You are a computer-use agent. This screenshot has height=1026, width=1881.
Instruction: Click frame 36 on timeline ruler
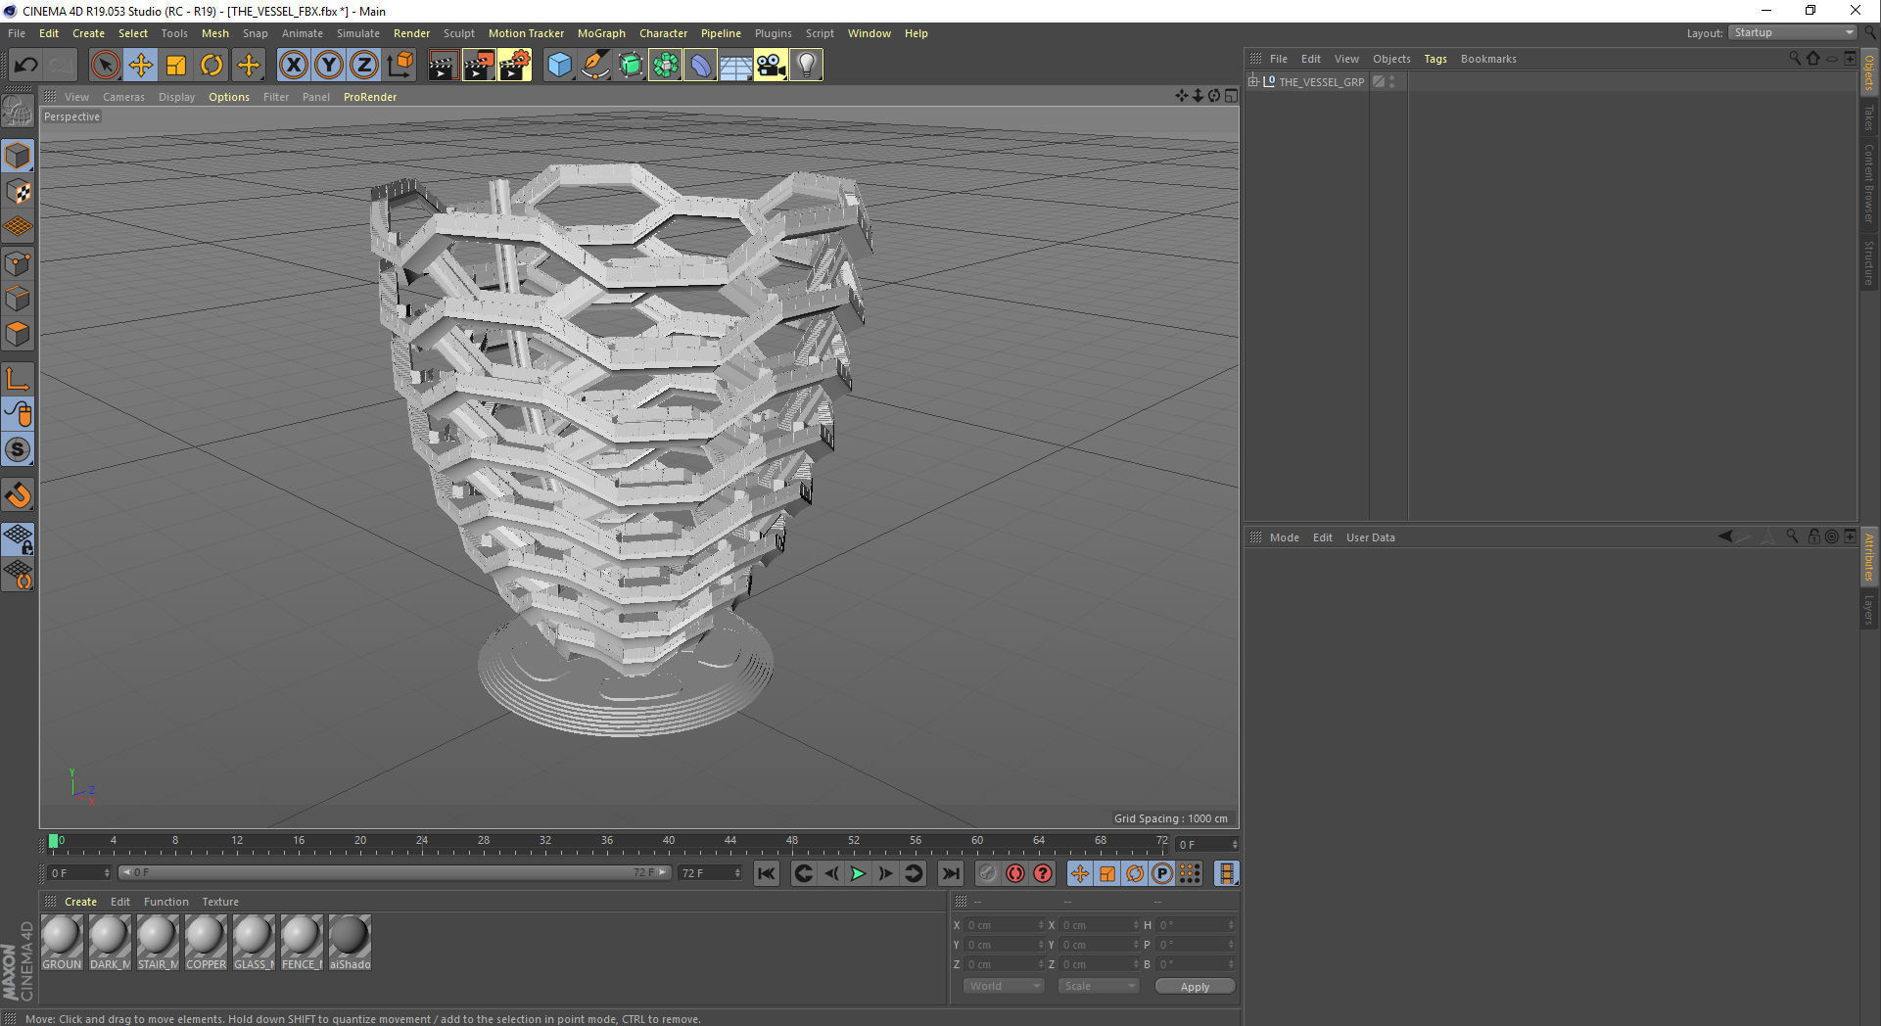point(607,841)
